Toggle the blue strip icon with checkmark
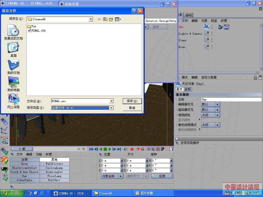263x197 pixels. click(x=4, y=151)
